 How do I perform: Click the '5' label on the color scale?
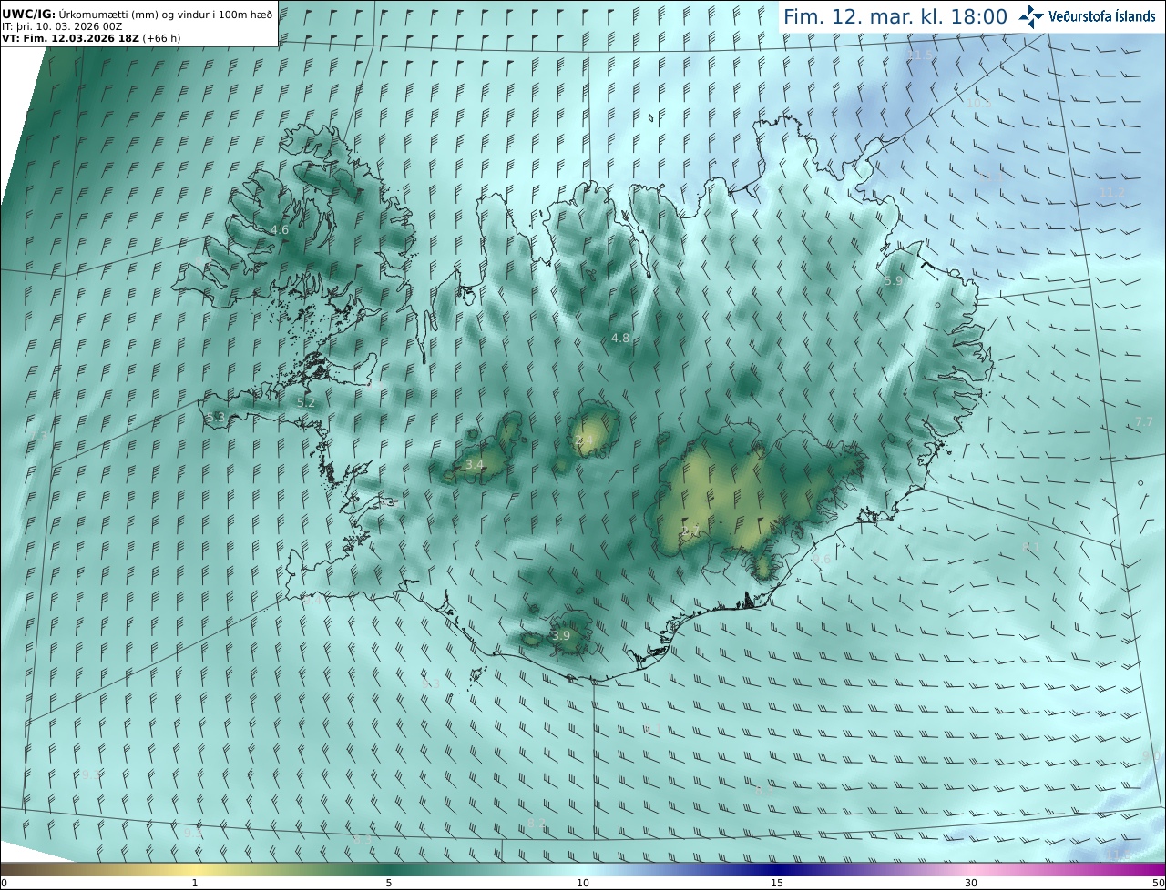coord(389,883)
